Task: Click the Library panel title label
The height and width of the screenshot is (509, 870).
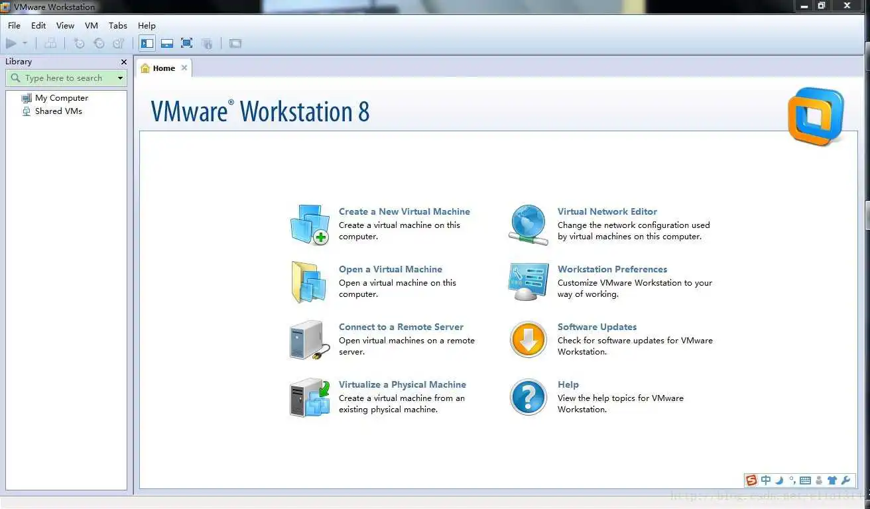Action: [19, 62]
